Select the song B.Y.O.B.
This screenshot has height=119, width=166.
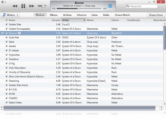click(81, 90)
